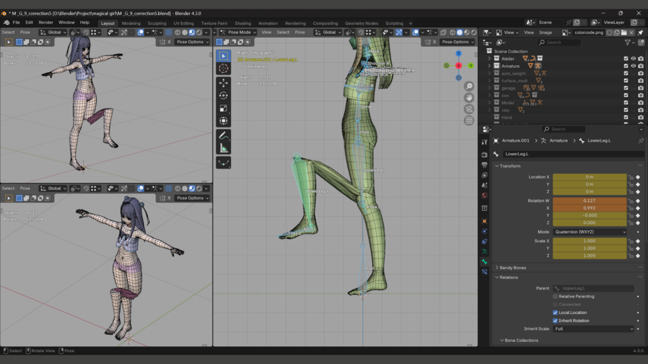648x364 pixels.
Task: Uncheck the Inherit Rotation checkbox
Action: [x=556, y=320]
